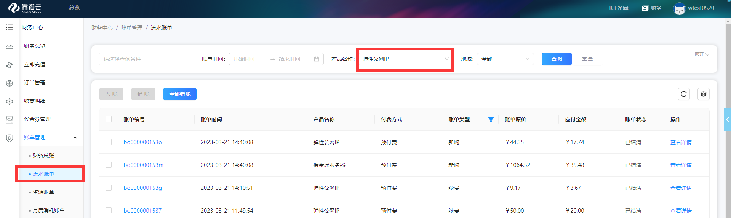Open 收支明细 in sidebar

click(x=35, y=101)
